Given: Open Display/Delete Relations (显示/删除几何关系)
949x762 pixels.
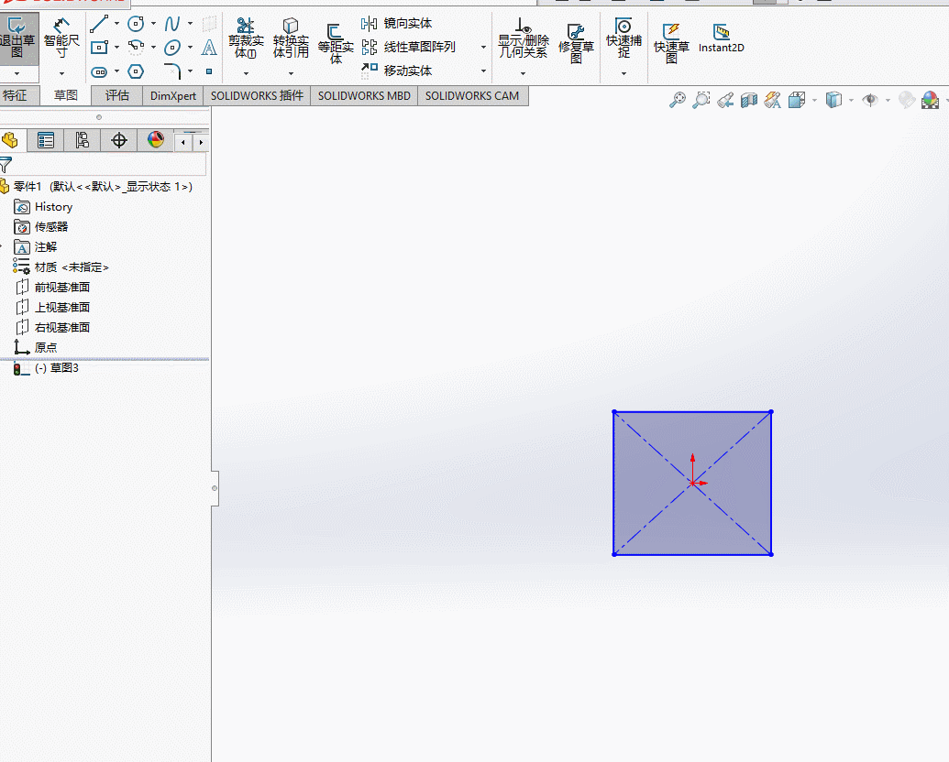Looking at the screenshot, I should pos(523,38).
